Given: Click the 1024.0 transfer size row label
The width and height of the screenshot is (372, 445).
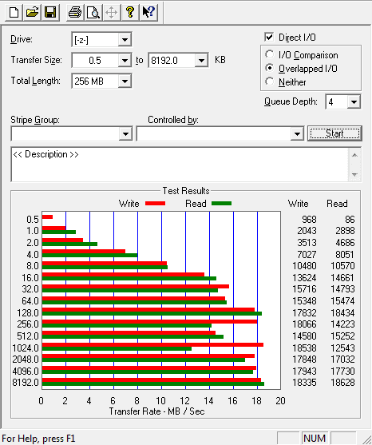Looking at the screenshot, I should click(26, 348).
